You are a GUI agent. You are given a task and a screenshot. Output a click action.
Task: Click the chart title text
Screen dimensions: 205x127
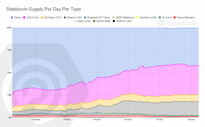[x=43, y=9]
